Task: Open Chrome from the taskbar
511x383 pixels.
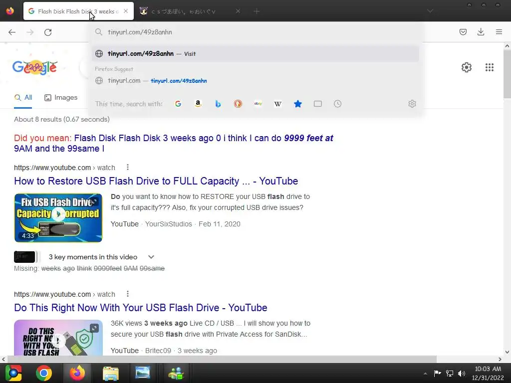Action: click(x=44, y=373)
